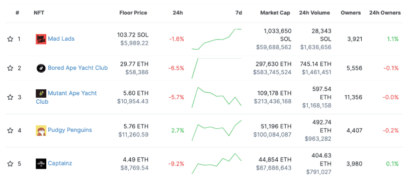414x186 pixels.
Task: Click the Mad Lads 7d sparkline chart
Action: [x=216, y=39]
